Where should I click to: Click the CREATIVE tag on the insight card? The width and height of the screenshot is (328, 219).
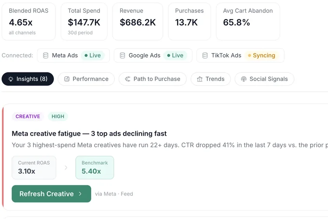click(28, 116)
